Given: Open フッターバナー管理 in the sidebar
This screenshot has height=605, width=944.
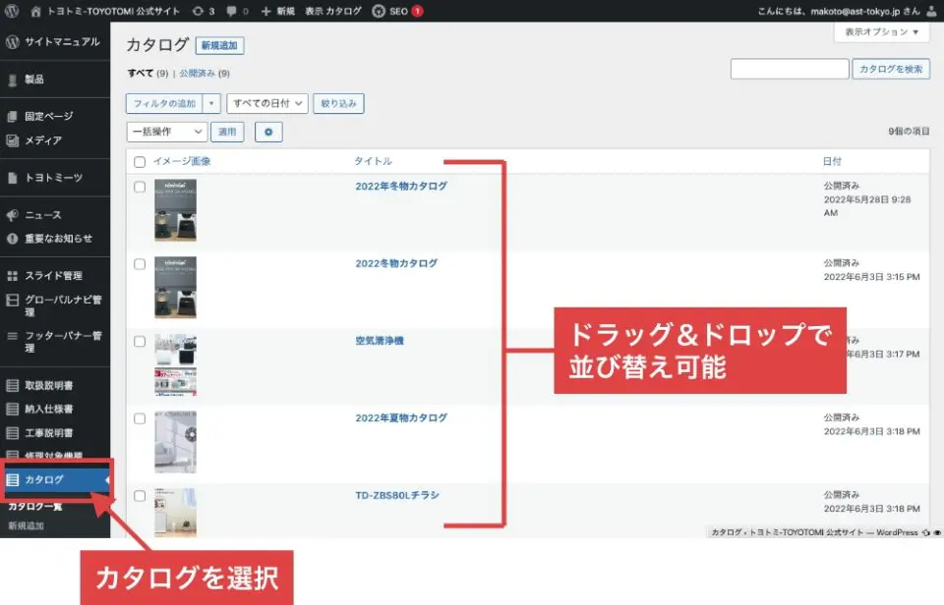Looking at the screenshot, I should click(55, 342).
